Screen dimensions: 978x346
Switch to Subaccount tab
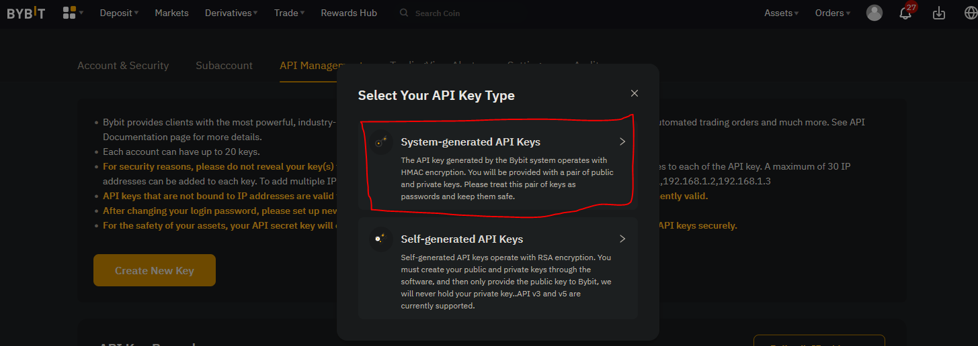[224, 66]
